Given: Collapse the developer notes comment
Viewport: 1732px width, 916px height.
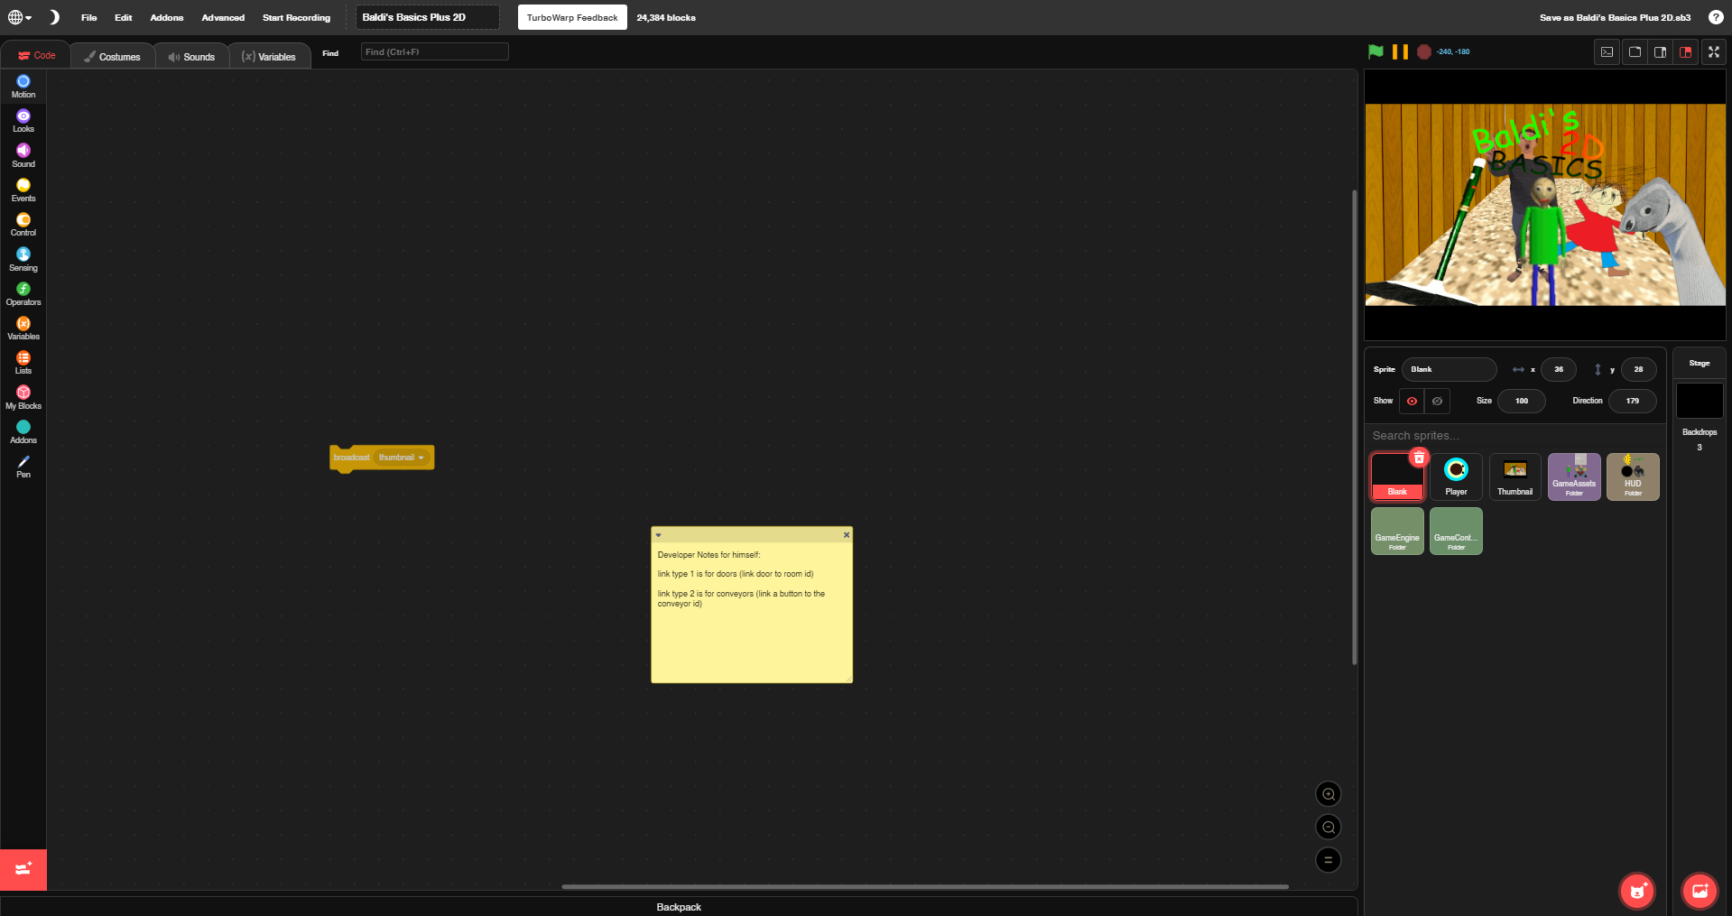Looking at the screenshot, I should (x=658, y=534).
